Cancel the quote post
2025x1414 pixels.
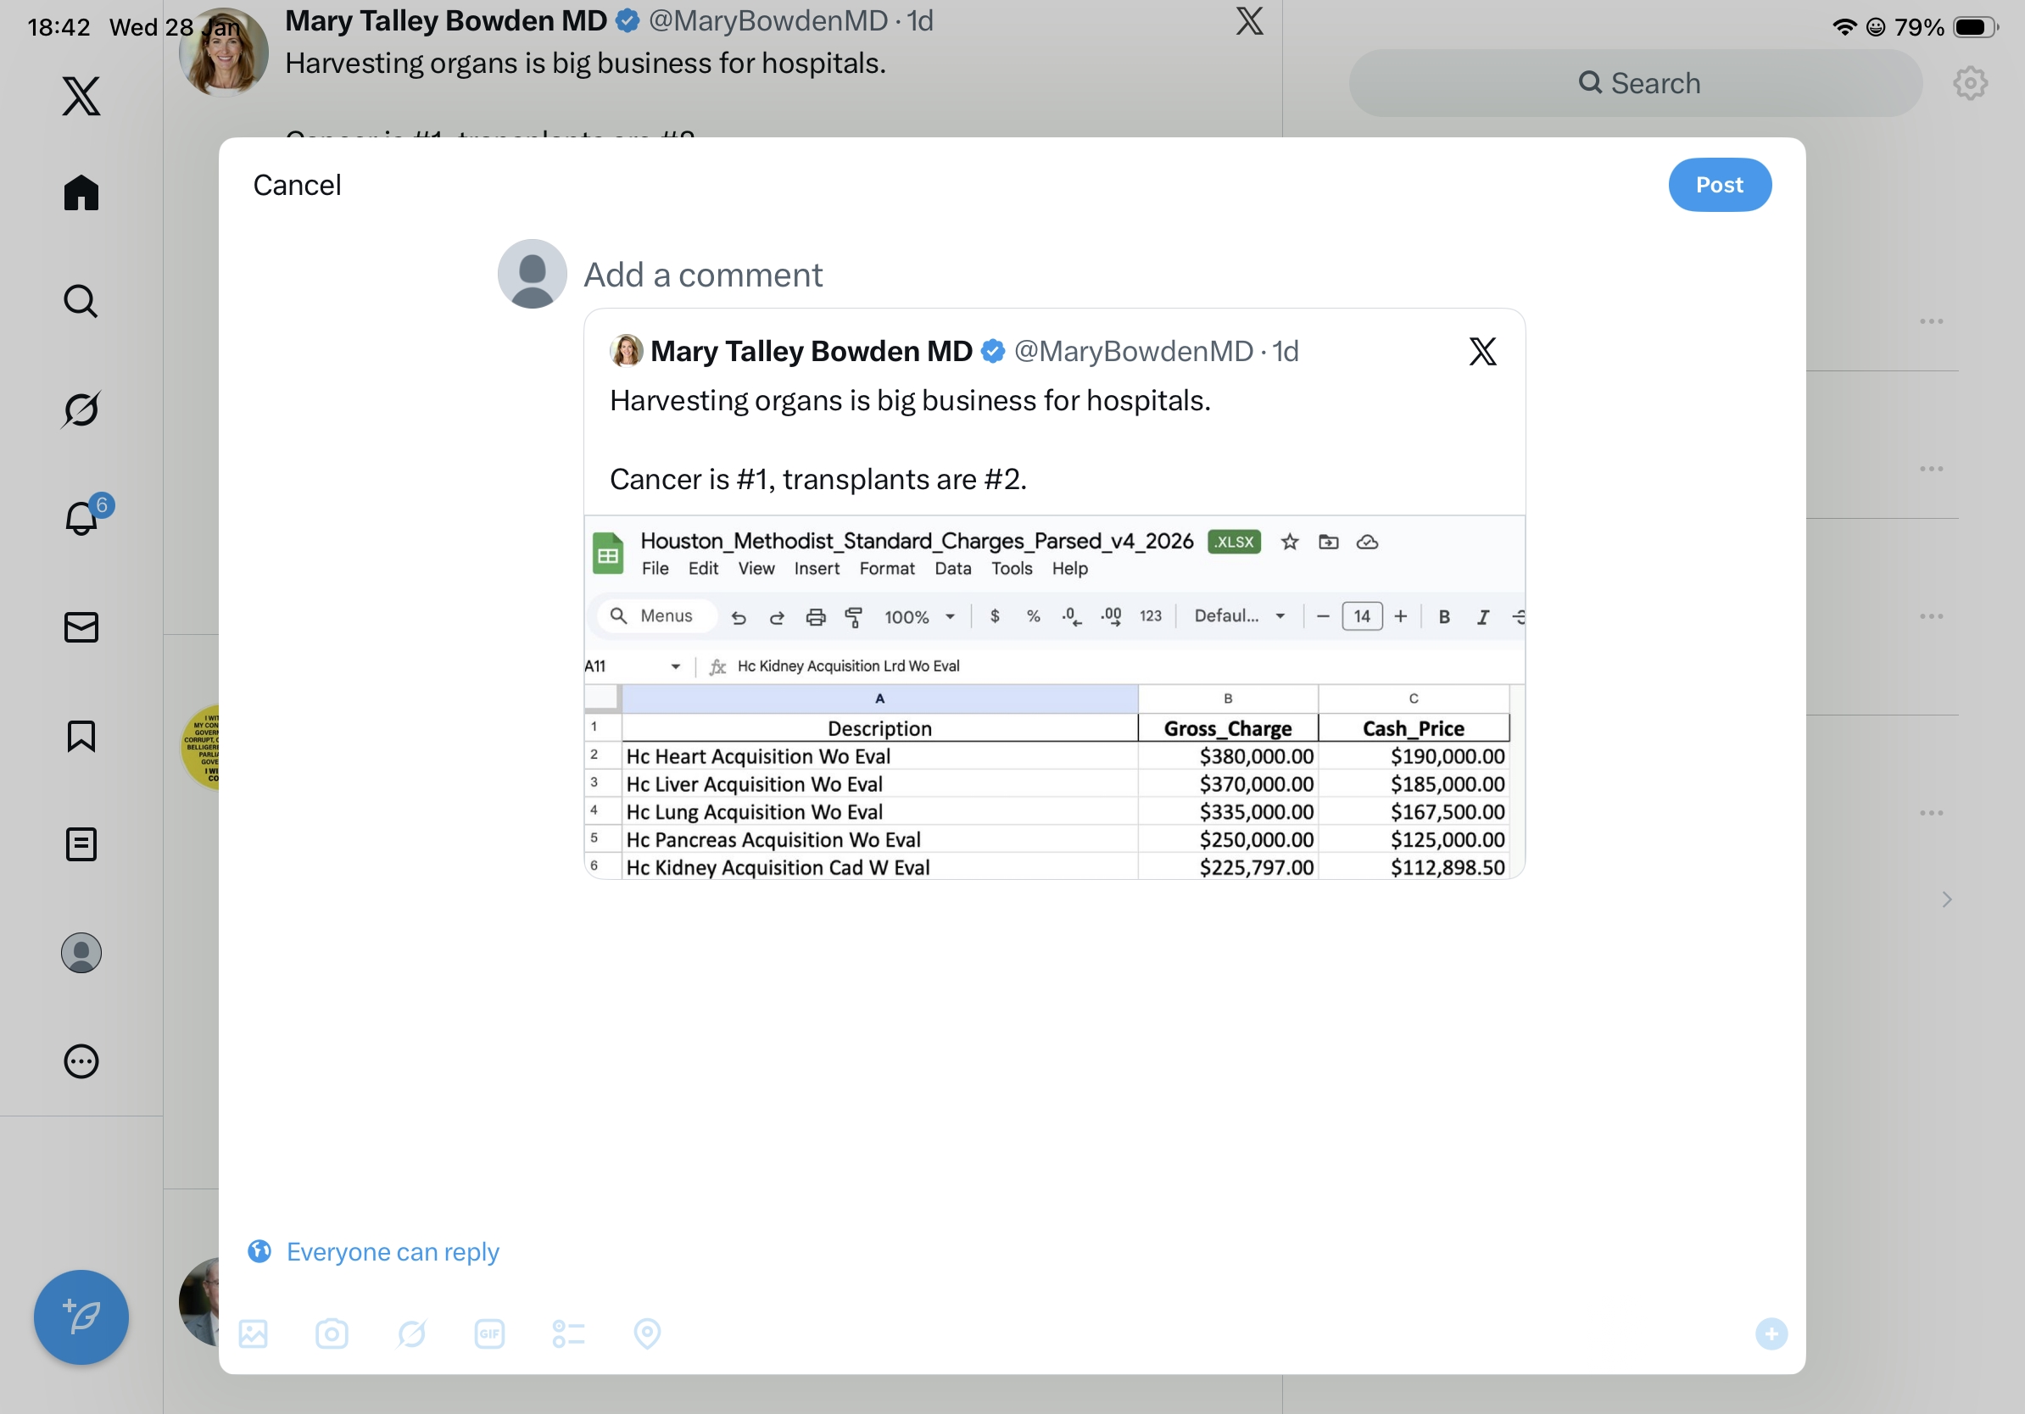(298, 185)
